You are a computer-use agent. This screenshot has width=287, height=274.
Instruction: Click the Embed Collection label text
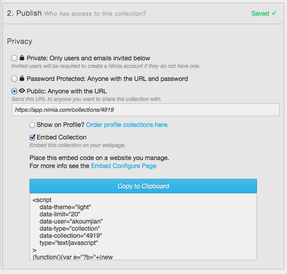click(x=61, y=137)
